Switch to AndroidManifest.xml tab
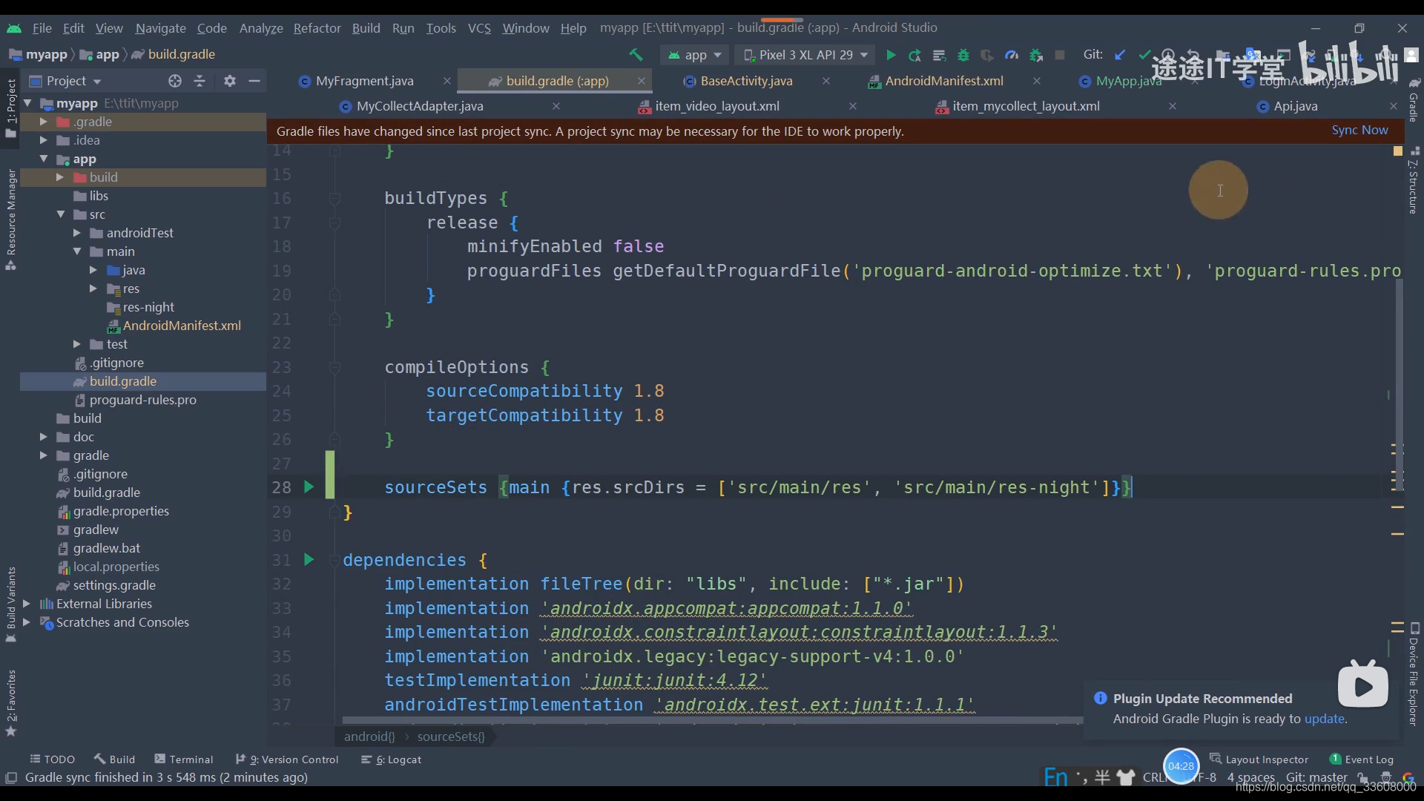 tap(944, 81)
